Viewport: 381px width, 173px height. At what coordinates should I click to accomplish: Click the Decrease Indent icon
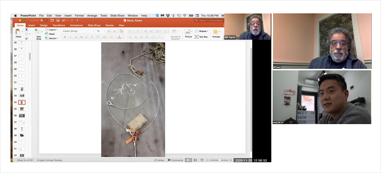tap(145, 31)
